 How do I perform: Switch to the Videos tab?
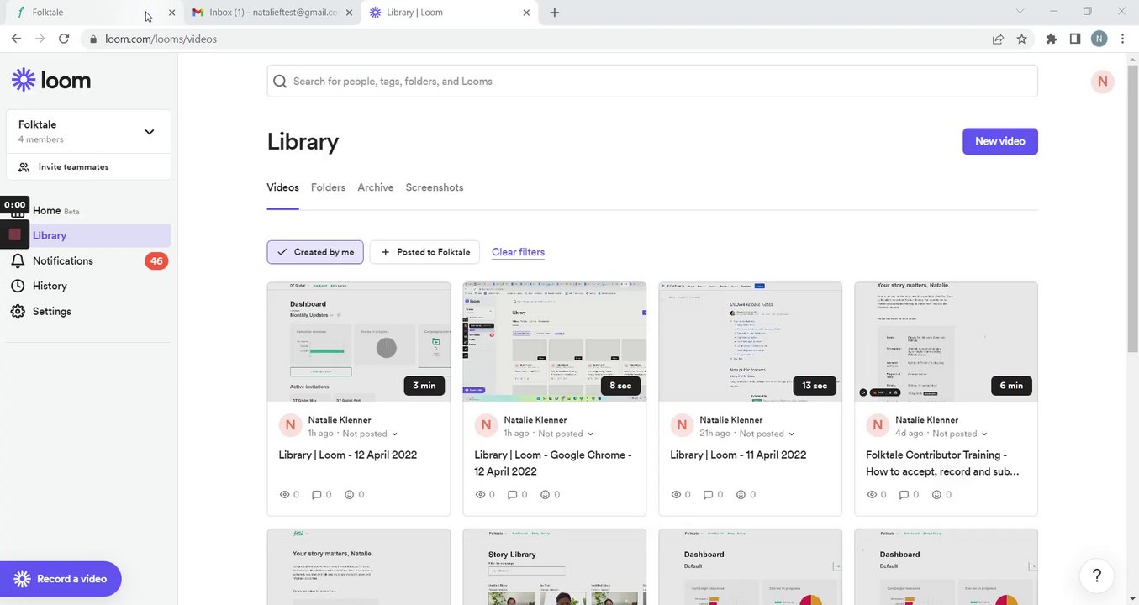282,187
